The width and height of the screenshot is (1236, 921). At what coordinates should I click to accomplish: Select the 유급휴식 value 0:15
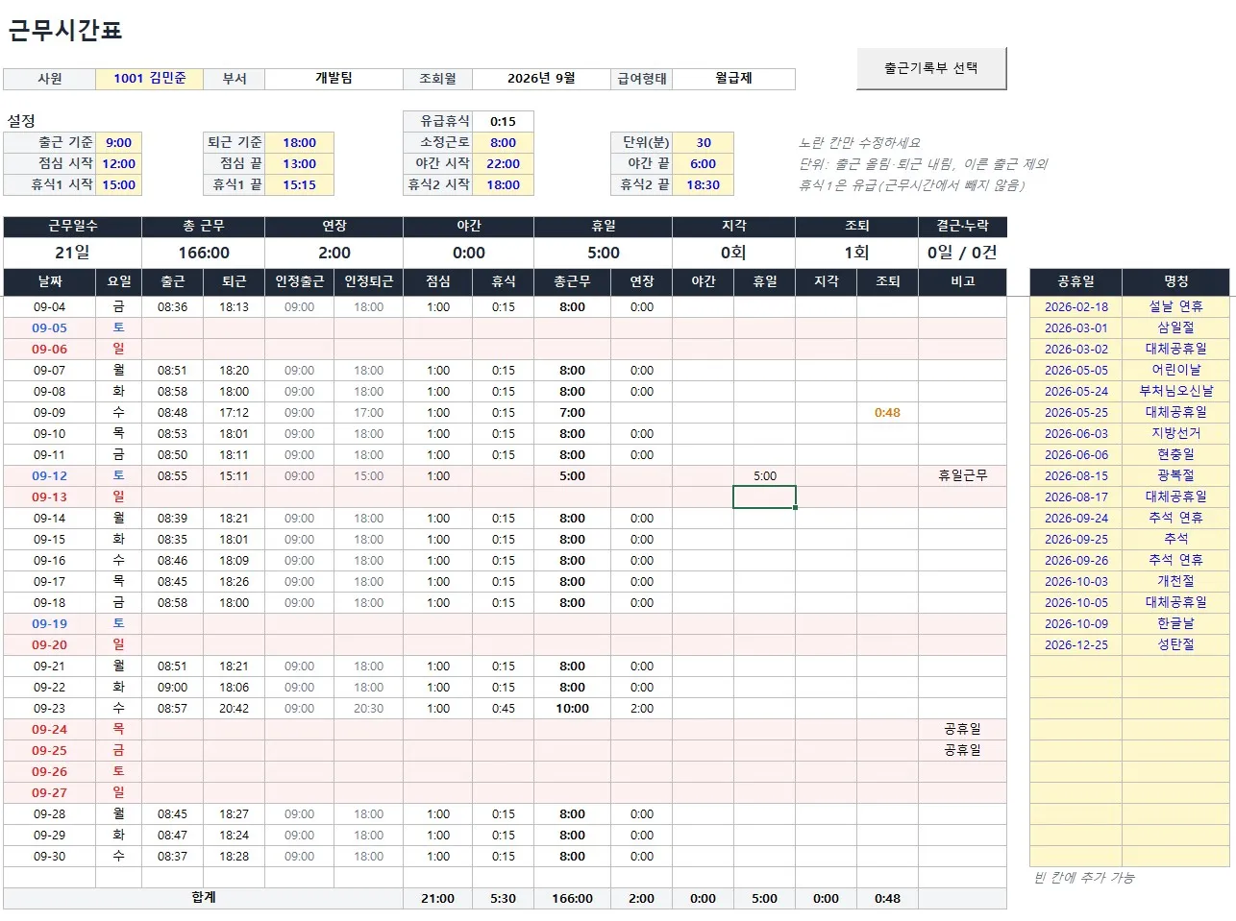pyautogui.click(x=503, y=121)
